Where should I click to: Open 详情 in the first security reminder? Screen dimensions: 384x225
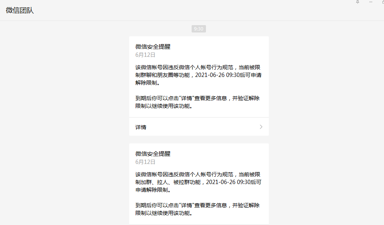[x=199, y=127]
